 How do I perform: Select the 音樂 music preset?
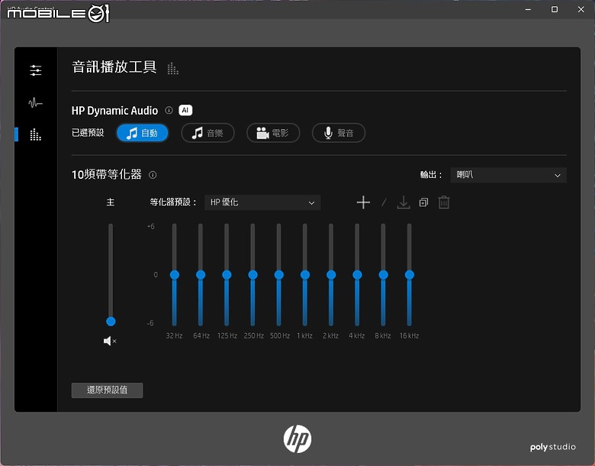(x=207, y=133)
